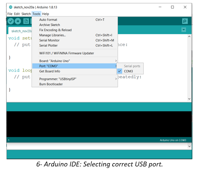Screen dimensions: 198x175
Task: Click editor scrollbar up arrow
Action: [x=189, y=36]
